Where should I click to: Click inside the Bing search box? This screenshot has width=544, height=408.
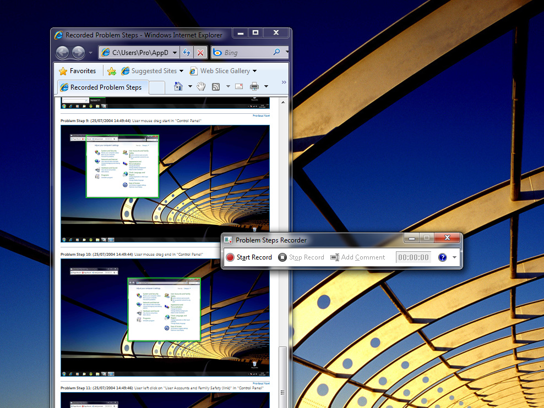(x=243, y=53)
